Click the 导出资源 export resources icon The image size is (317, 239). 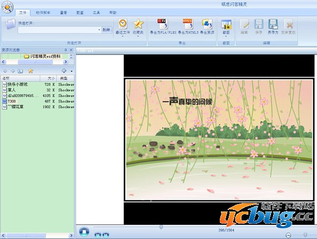[207, 24]
